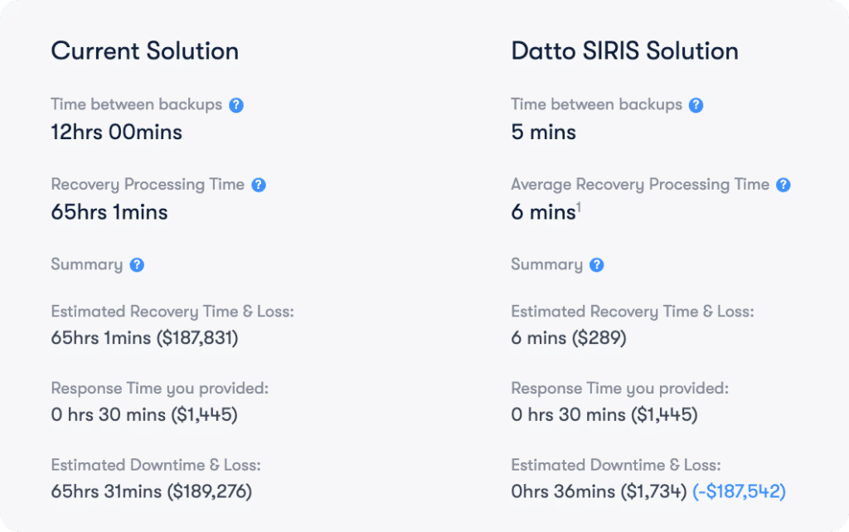Click Current Solution response time 0 hrs 30 mins
Screen dimensions: 849x532
pos(144,414)
